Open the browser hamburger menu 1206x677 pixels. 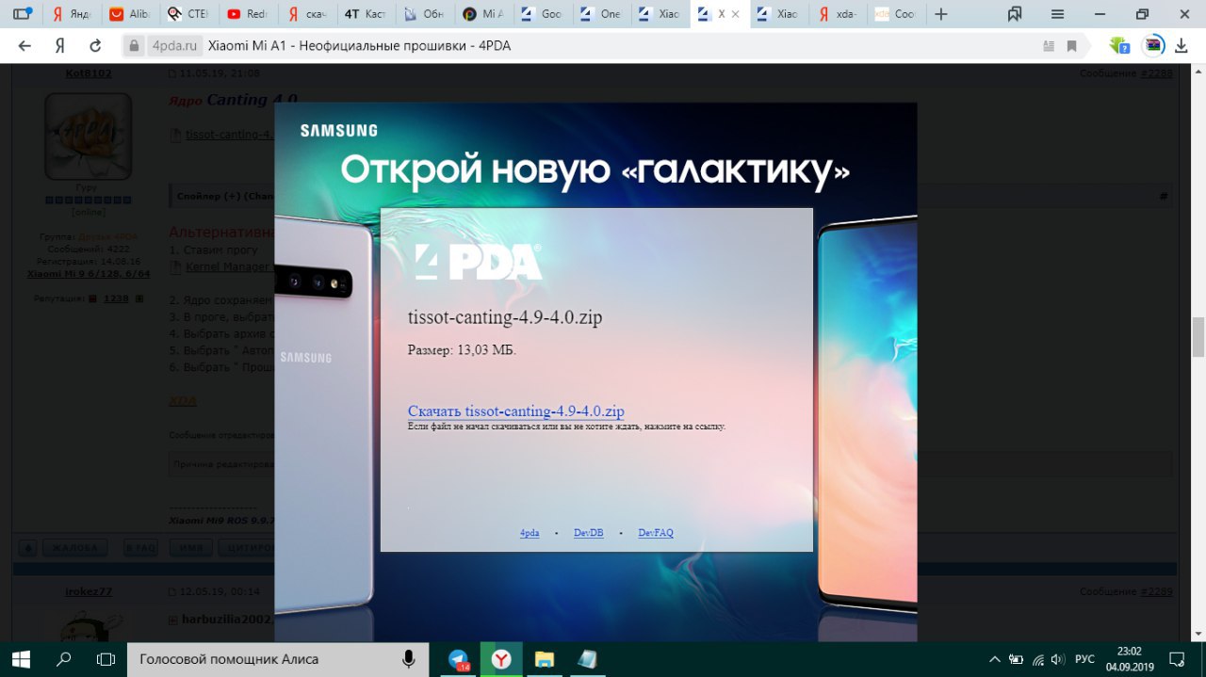click(1058, 14)
